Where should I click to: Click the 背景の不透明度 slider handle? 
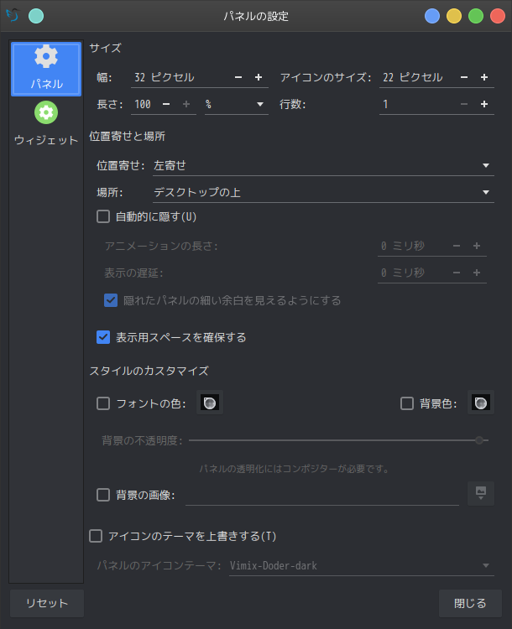click(479, 440)
